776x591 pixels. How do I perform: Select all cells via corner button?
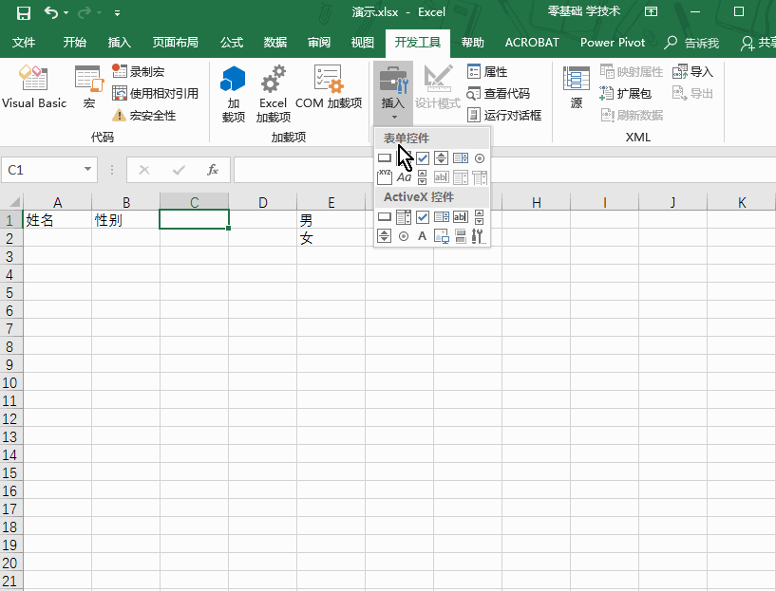(x=12, y=202)
